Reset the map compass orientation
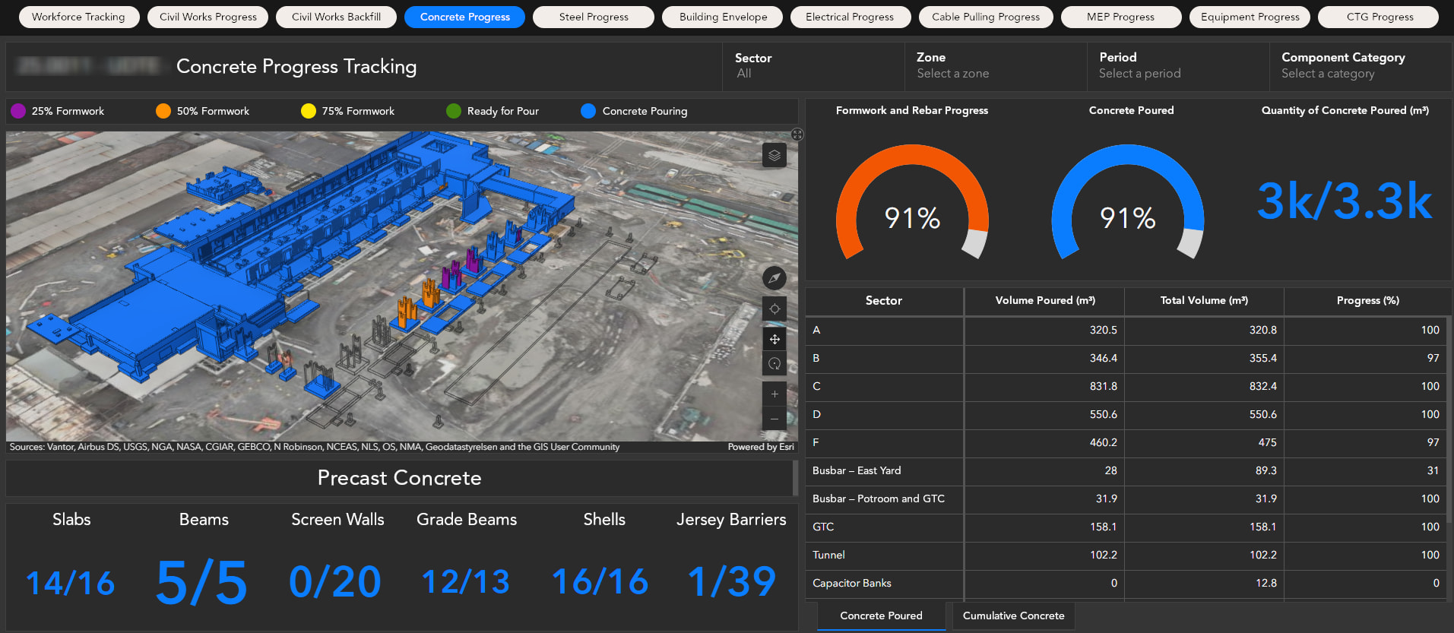 774,277
